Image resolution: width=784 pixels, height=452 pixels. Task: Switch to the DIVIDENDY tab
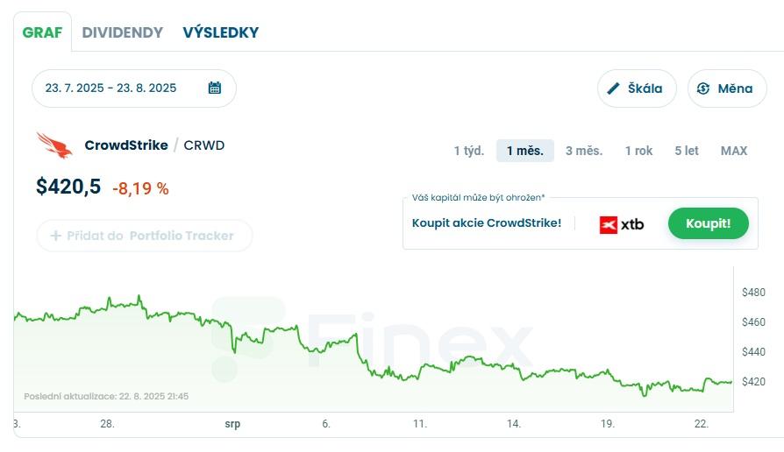coord(123,32)
